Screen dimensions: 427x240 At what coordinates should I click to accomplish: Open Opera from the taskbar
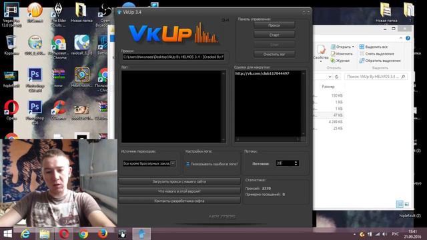64,234
